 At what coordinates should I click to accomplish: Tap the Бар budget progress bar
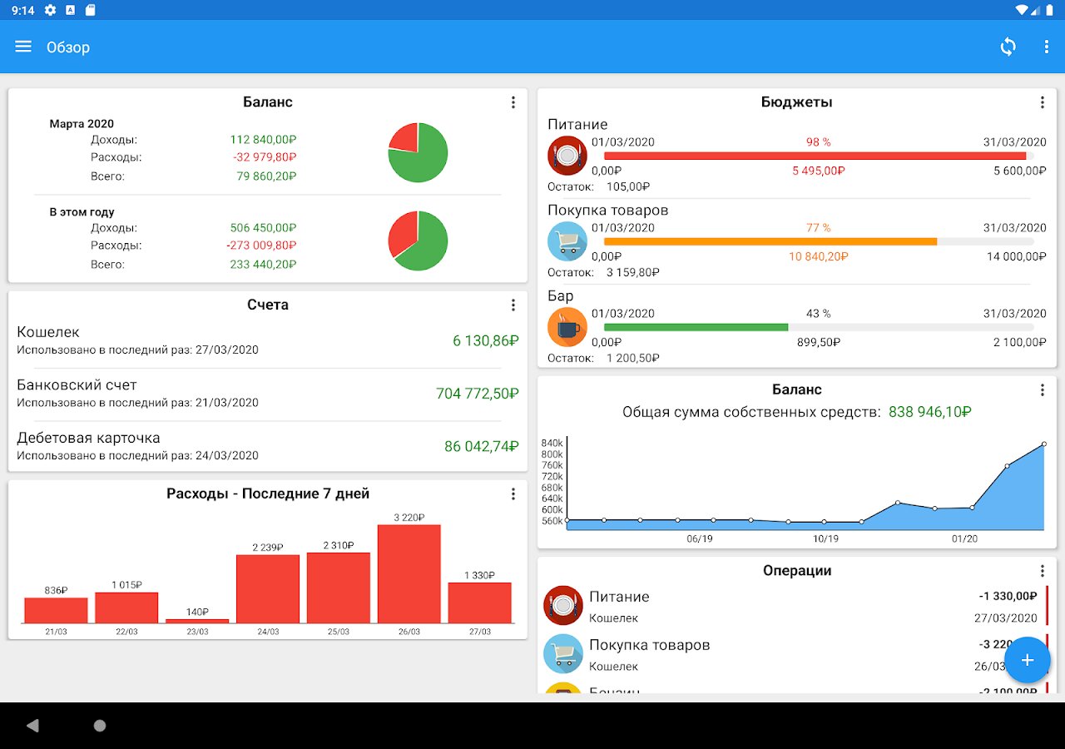pos(819,327)
